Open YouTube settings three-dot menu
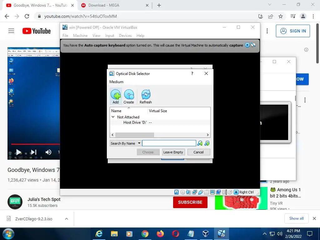Viewport: 320px width, 240px height. [x=267, y=31]
